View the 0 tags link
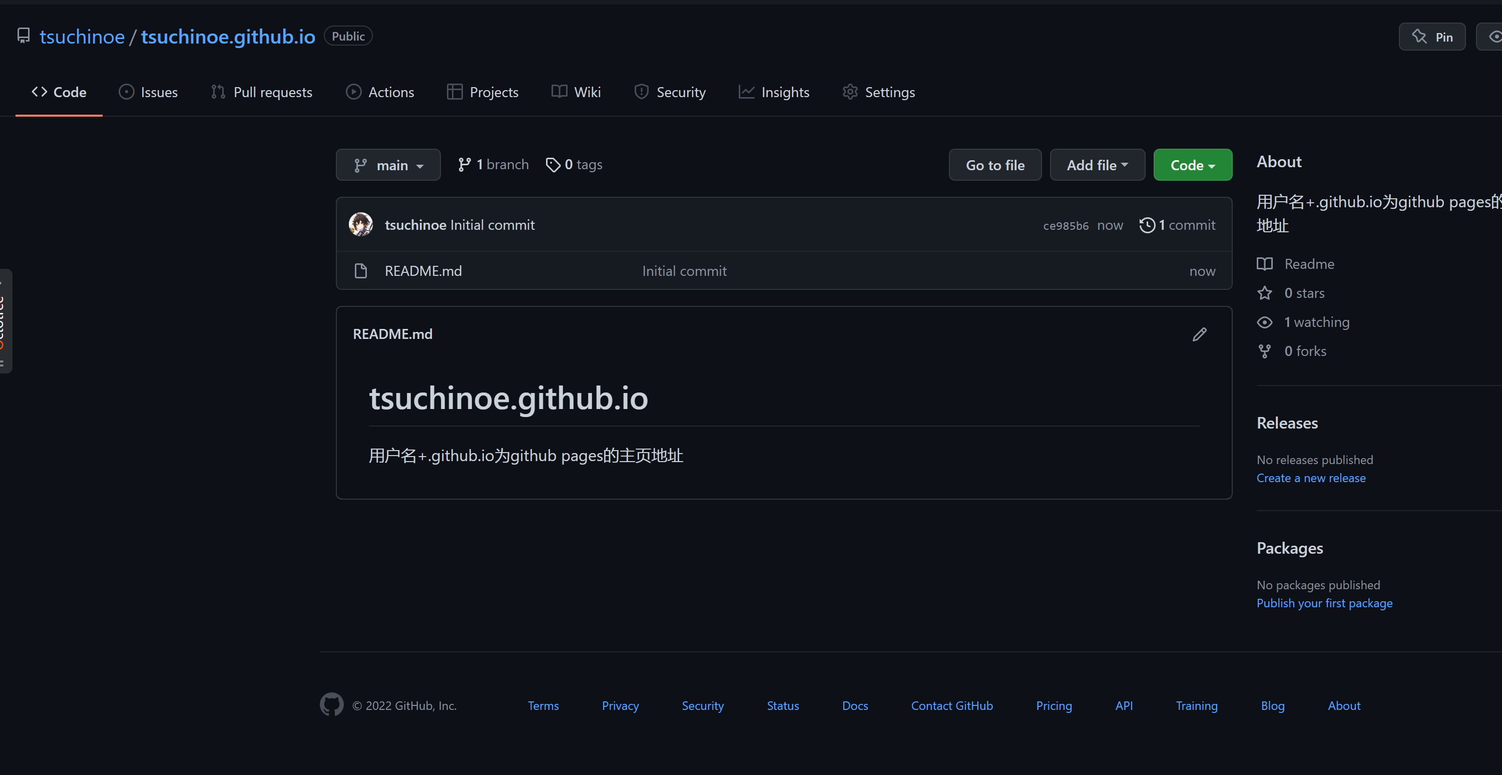The height and width of the screenshot is (775, 1502). coord(574,165)
